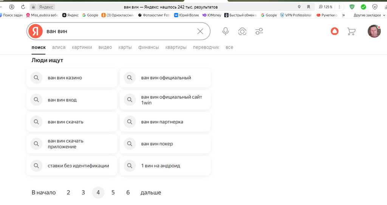
Task: Open the user profile avatar
Action: (374, 31)
